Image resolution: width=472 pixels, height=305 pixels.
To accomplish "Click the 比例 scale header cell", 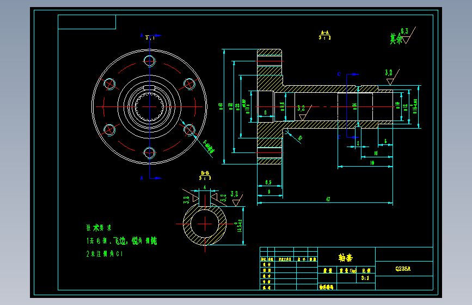I will pyautogui.click(x=366, y=270).
